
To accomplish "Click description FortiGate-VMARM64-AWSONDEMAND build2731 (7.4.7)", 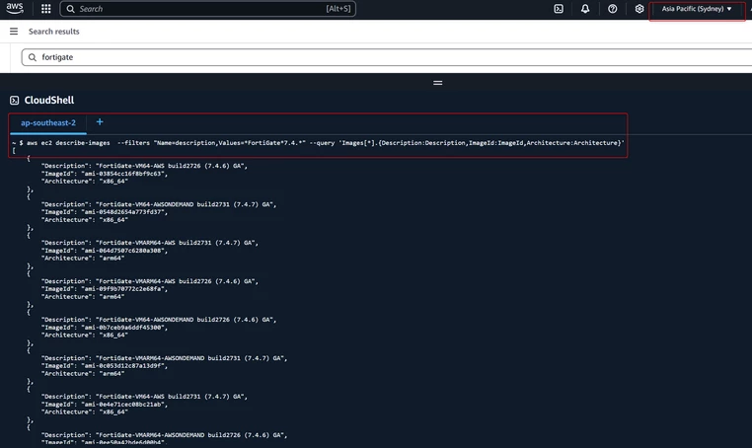I will click(x=164, y=358).
